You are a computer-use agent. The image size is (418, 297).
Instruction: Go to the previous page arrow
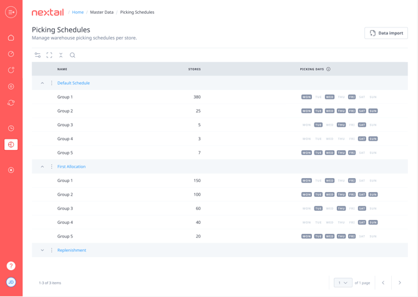tap(383, 283)
